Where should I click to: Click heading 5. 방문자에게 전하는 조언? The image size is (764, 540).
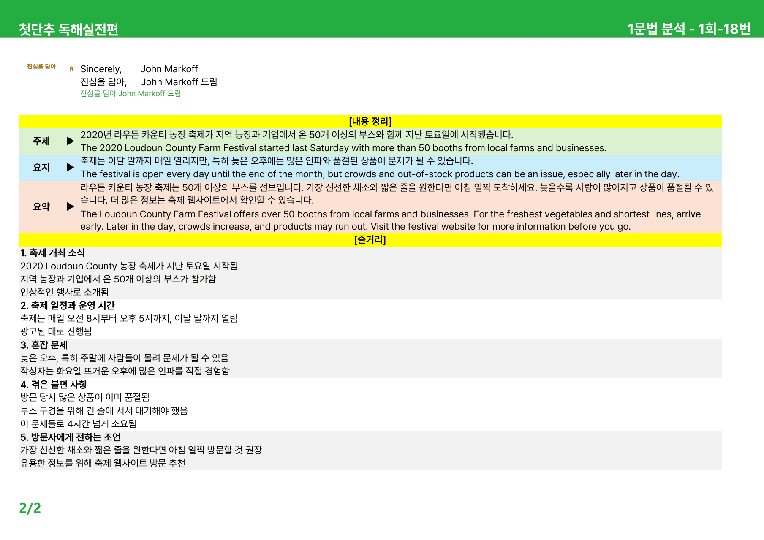point(71,437)
